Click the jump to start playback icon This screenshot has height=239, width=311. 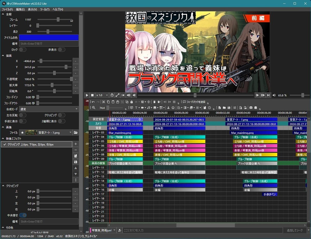(123, 95)
